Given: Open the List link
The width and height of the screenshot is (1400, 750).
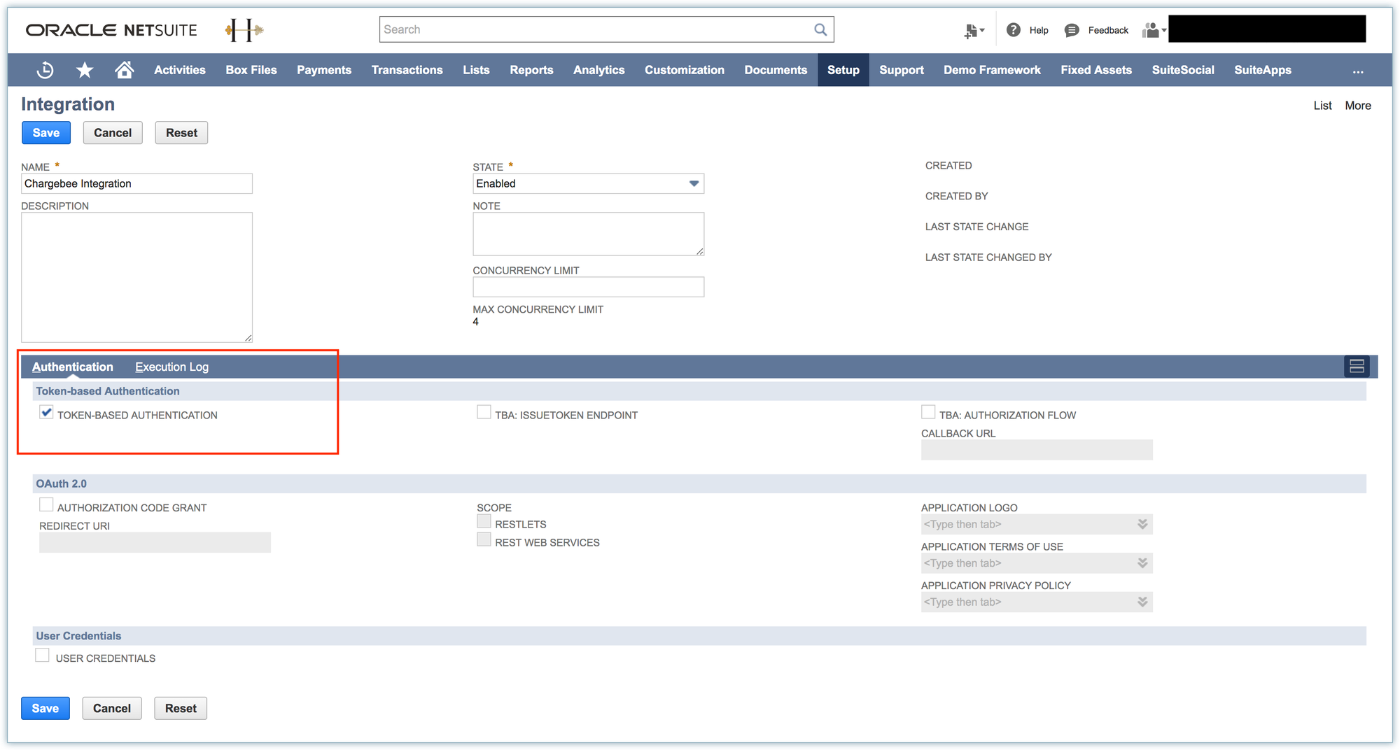Looking at the screenshot, I should pos(1322,106).
